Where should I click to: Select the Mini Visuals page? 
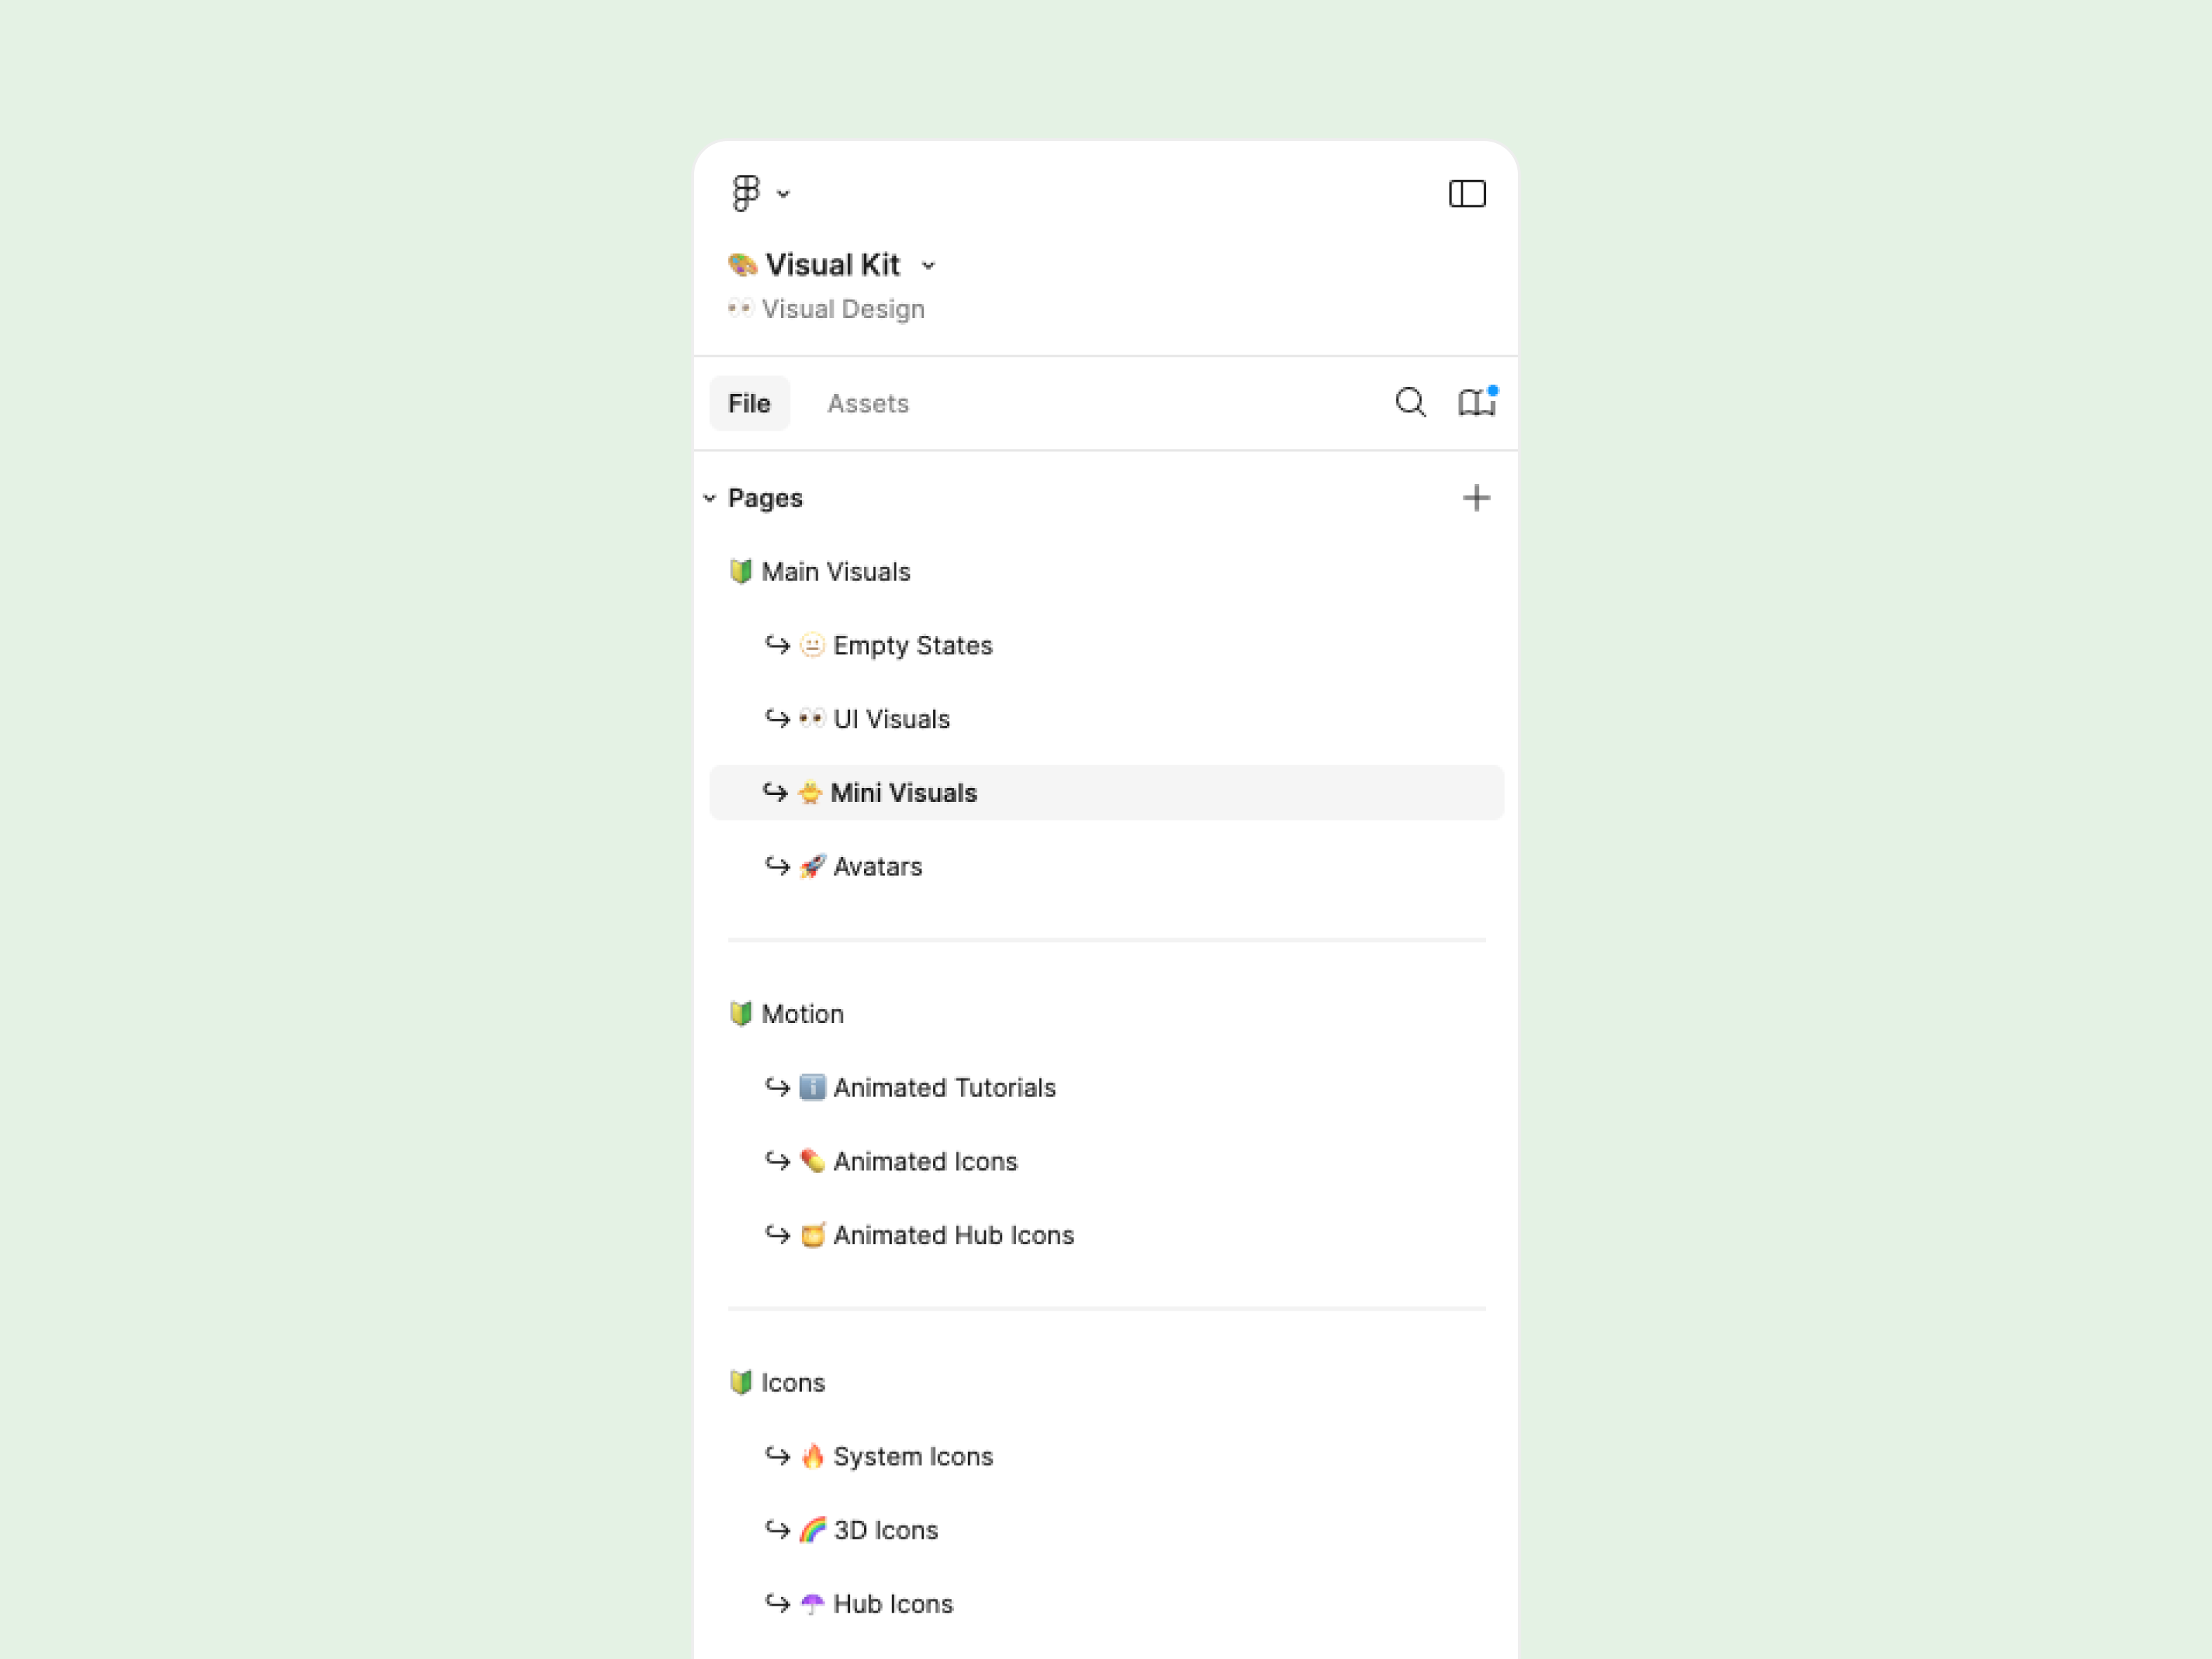(903, 793)
